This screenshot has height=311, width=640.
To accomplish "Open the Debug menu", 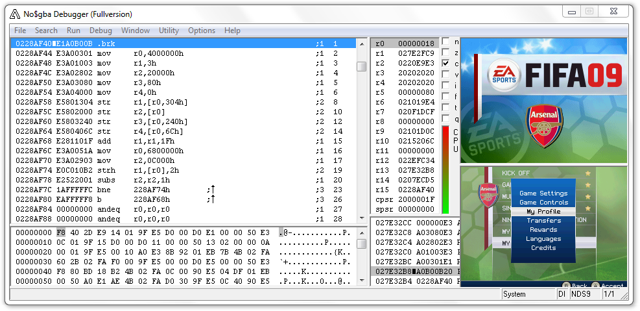I will click(101, 31).
